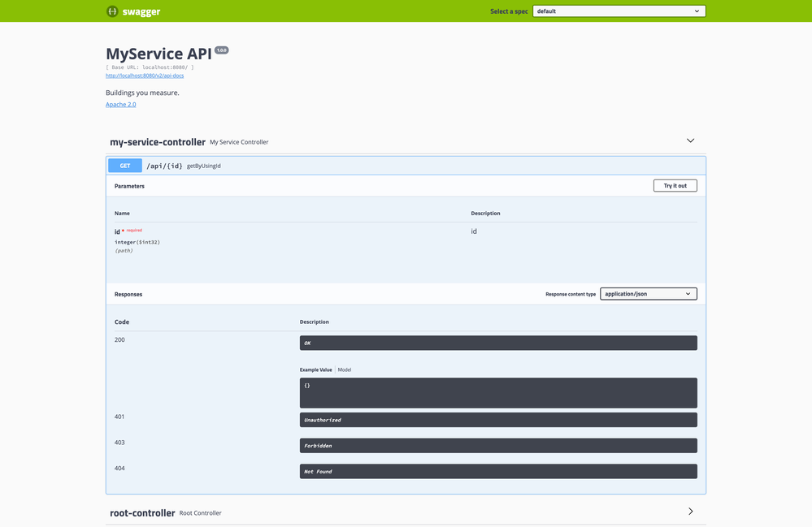Click the Swagger logo icon

point(112,11)
